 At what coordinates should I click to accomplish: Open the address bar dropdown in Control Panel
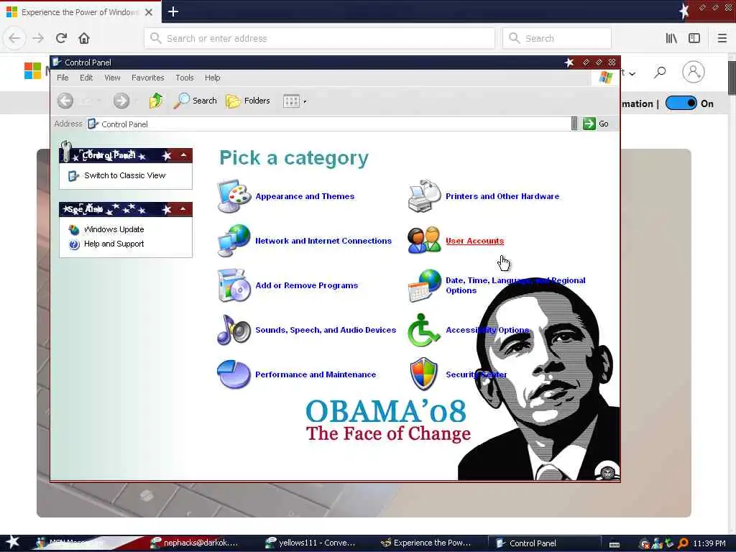pos(574,124)
